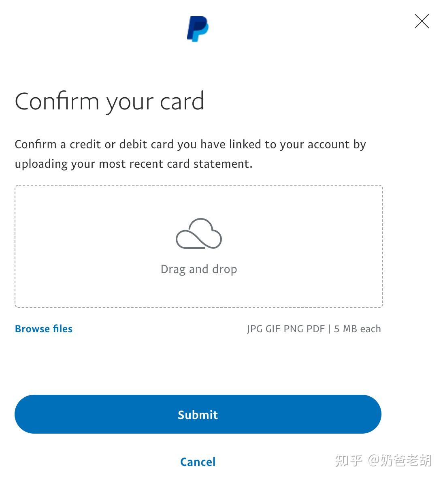Select the X dismiss icon top right
The height and width of the screenshot is (479, 443).
pyautogui.click(x=422, y=21)
